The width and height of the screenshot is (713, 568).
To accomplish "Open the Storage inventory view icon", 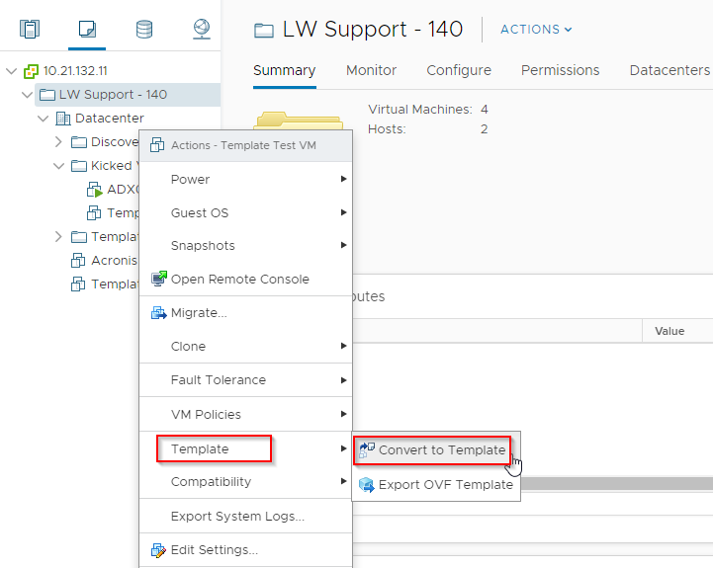I will point(144,29).
